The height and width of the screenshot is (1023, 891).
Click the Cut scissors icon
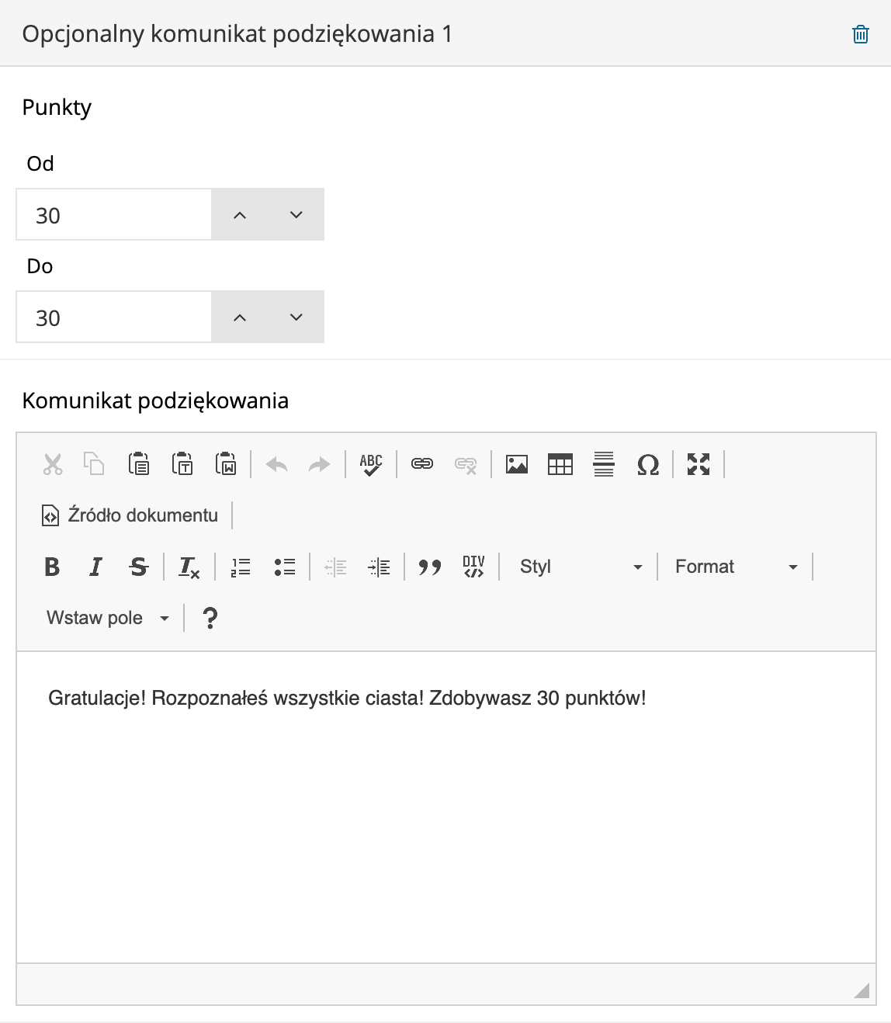click(x=52, y=464)
